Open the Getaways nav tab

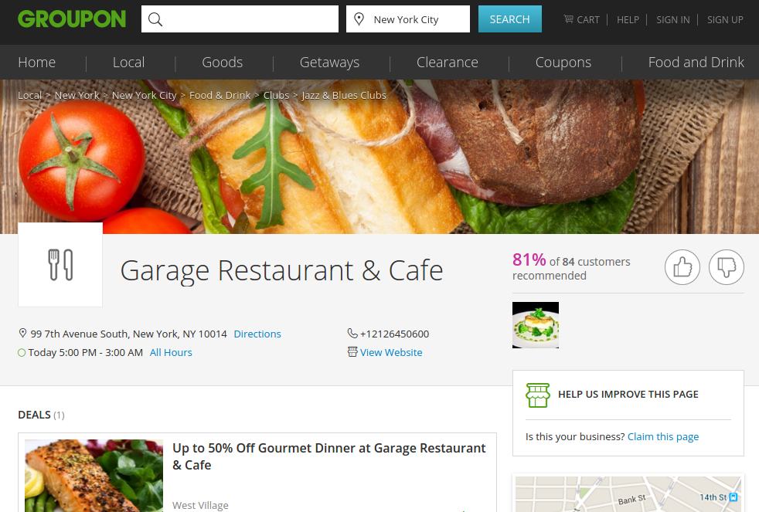tap(329, 63)
